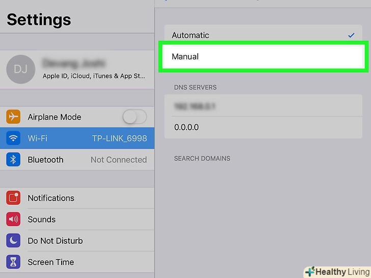Image resolution: width=371 pixels, height=278 pixels.
Task: Select the Manual DNS option
Action: [x=263, y=57]
